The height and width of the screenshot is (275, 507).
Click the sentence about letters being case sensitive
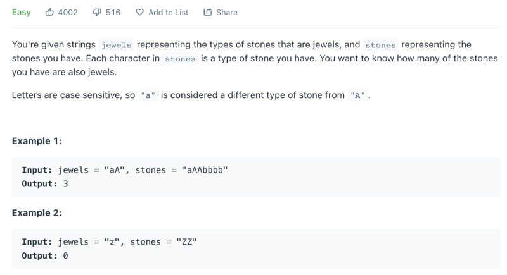(x=190, y=95)
